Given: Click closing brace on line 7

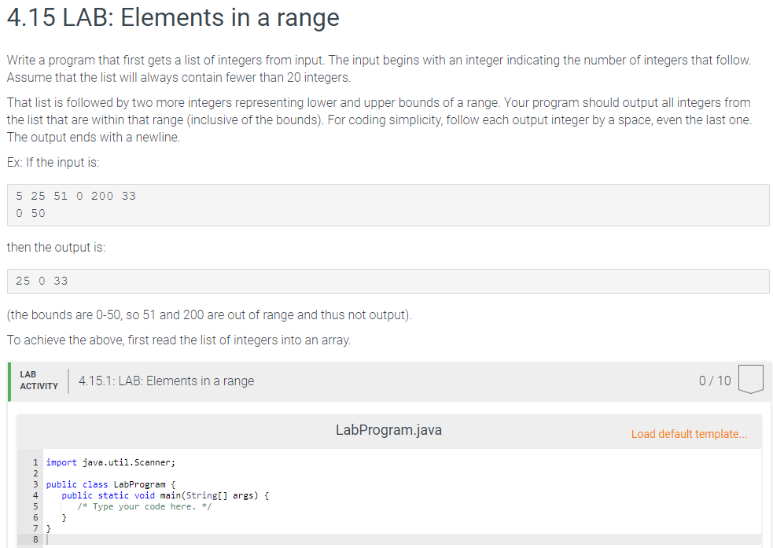Looking at the screenshot, I should coord(48,529).
